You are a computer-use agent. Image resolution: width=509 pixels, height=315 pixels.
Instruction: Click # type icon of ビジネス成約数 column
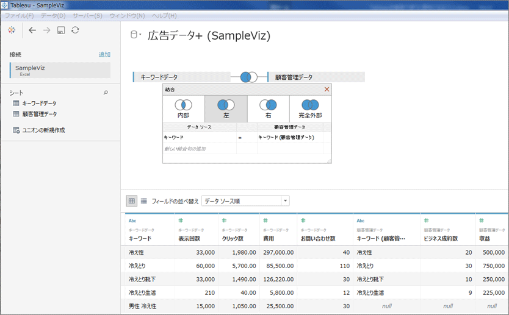tap(426, 221)
